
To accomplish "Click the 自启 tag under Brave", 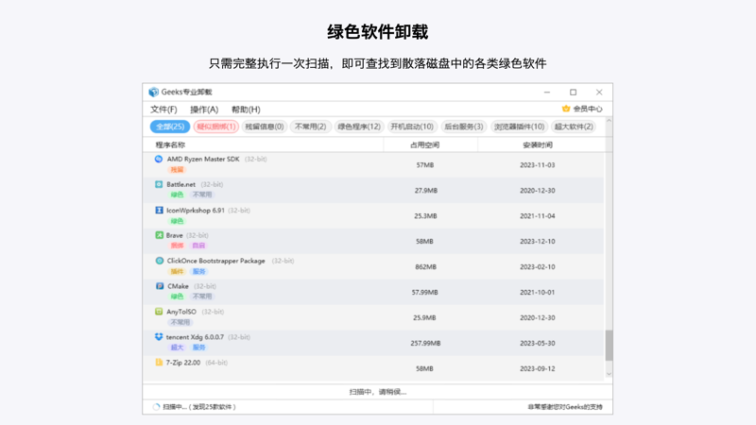I will [x=198, y=246].
